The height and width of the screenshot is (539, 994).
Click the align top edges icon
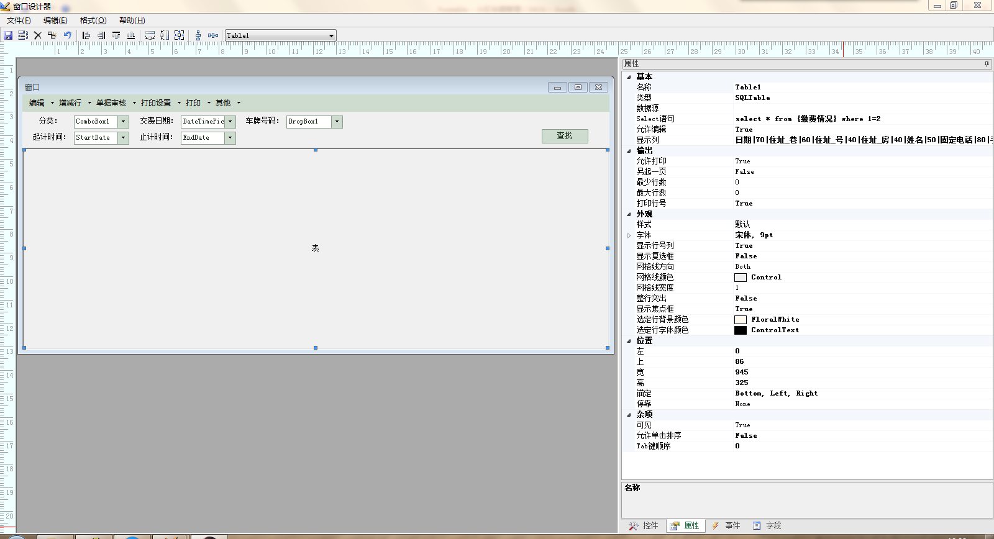tap(116, 35)
